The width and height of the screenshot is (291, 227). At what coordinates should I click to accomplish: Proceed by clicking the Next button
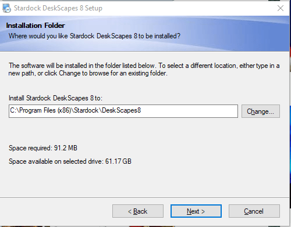[x=196, y=211]
